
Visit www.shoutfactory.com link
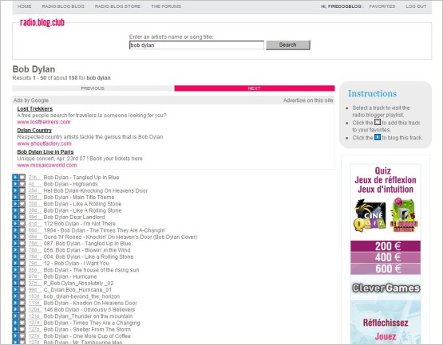click(x=44, y=143)
